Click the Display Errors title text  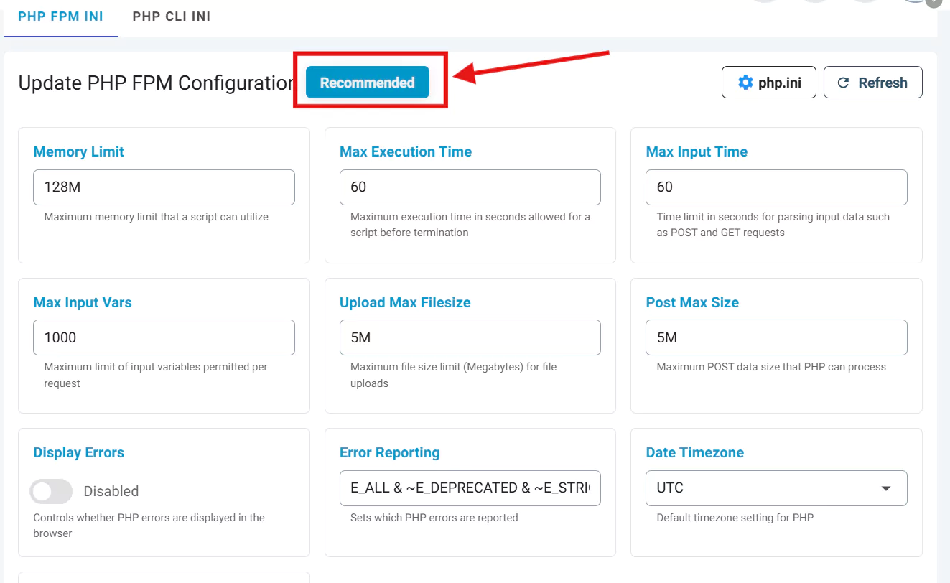[x=79, y=452]
